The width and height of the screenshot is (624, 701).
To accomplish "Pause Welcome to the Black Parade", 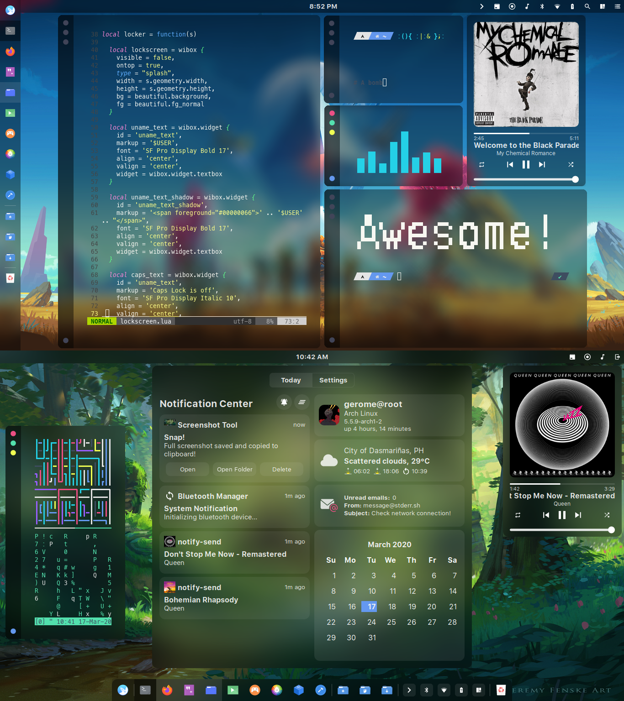I will [x=526, y=165].
